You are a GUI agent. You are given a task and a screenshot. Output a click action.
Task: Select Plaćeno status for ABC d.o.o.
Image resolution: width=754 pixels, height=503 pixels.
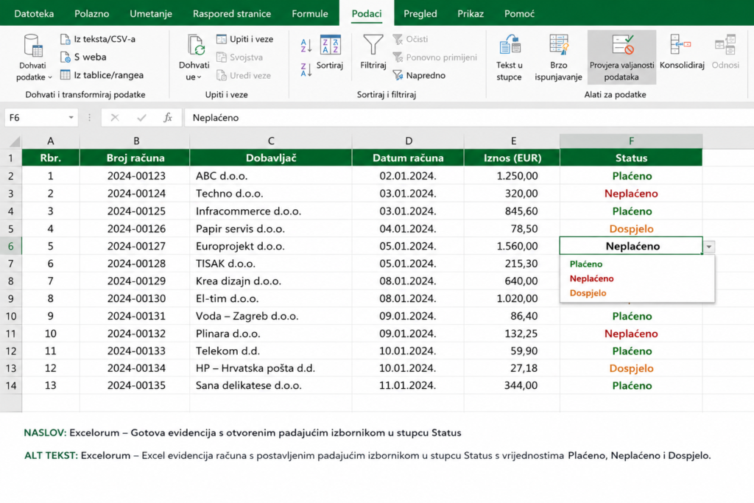(x=631, y=176)
